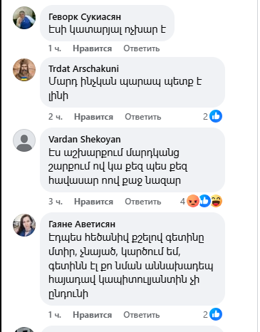Reply to Trdat Arschakuni's comment
Screen dimensions: 260x332
tap(143, 117)
